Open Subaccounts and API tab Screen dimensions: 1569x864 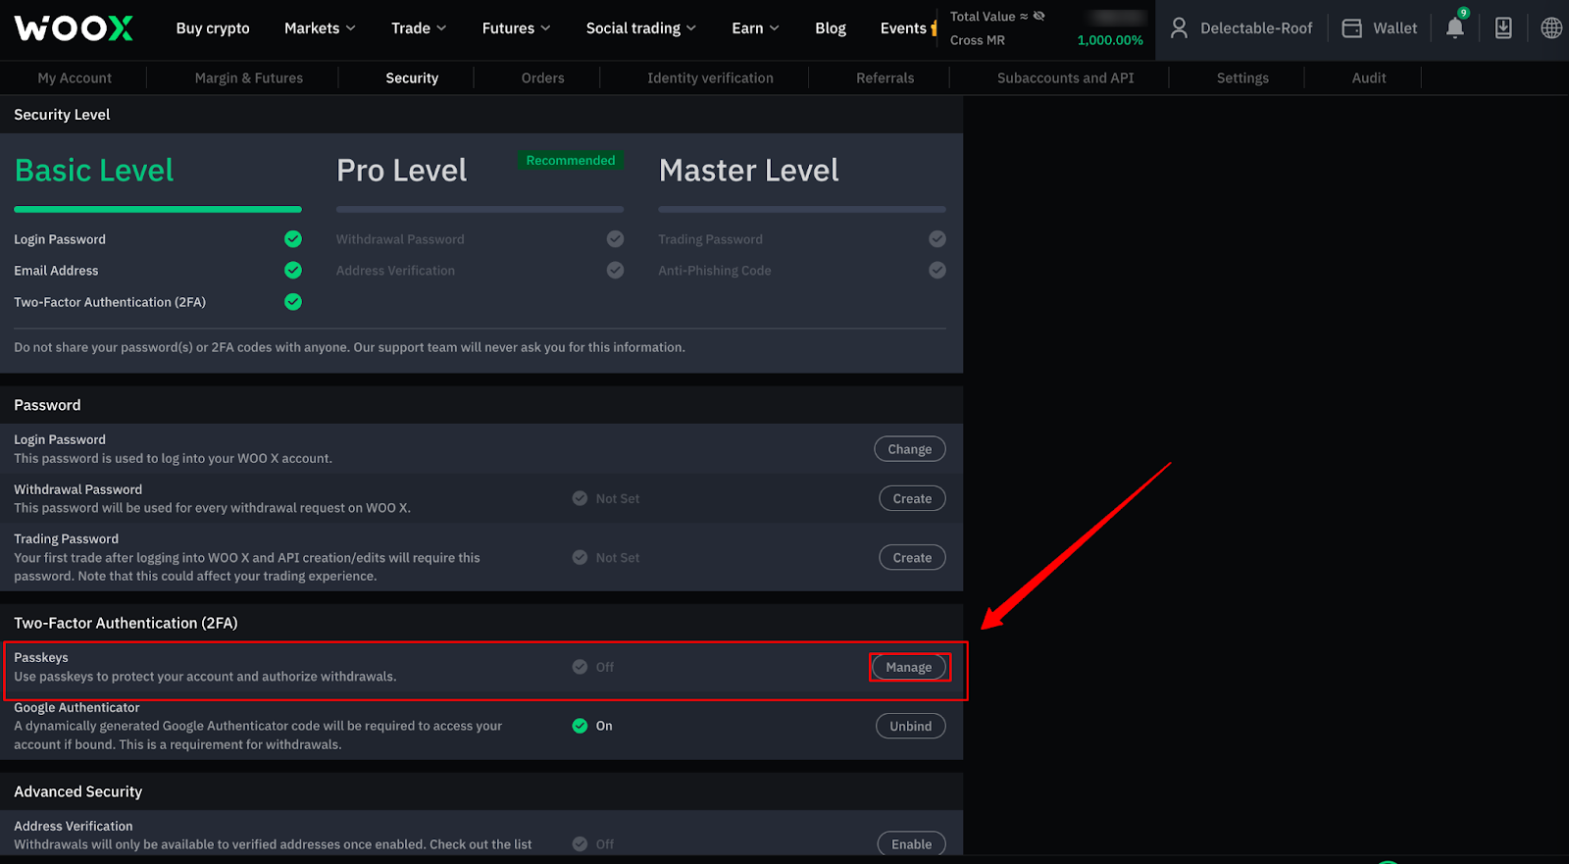[1065, 77]
